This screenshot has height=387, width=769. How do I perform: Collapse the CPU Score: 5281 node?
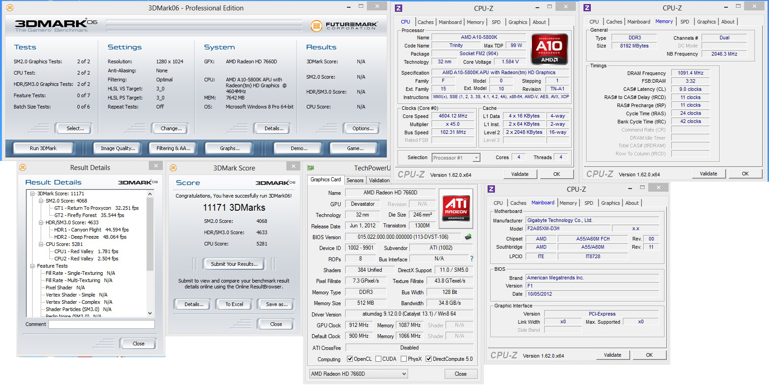(x=41, y=244)
